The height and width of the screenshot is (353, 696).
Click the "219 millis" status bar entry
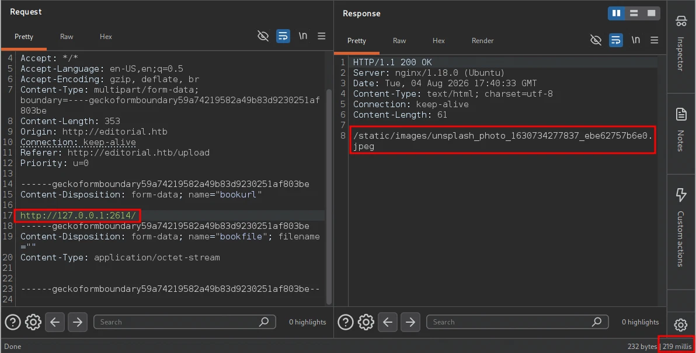point(677,347)
